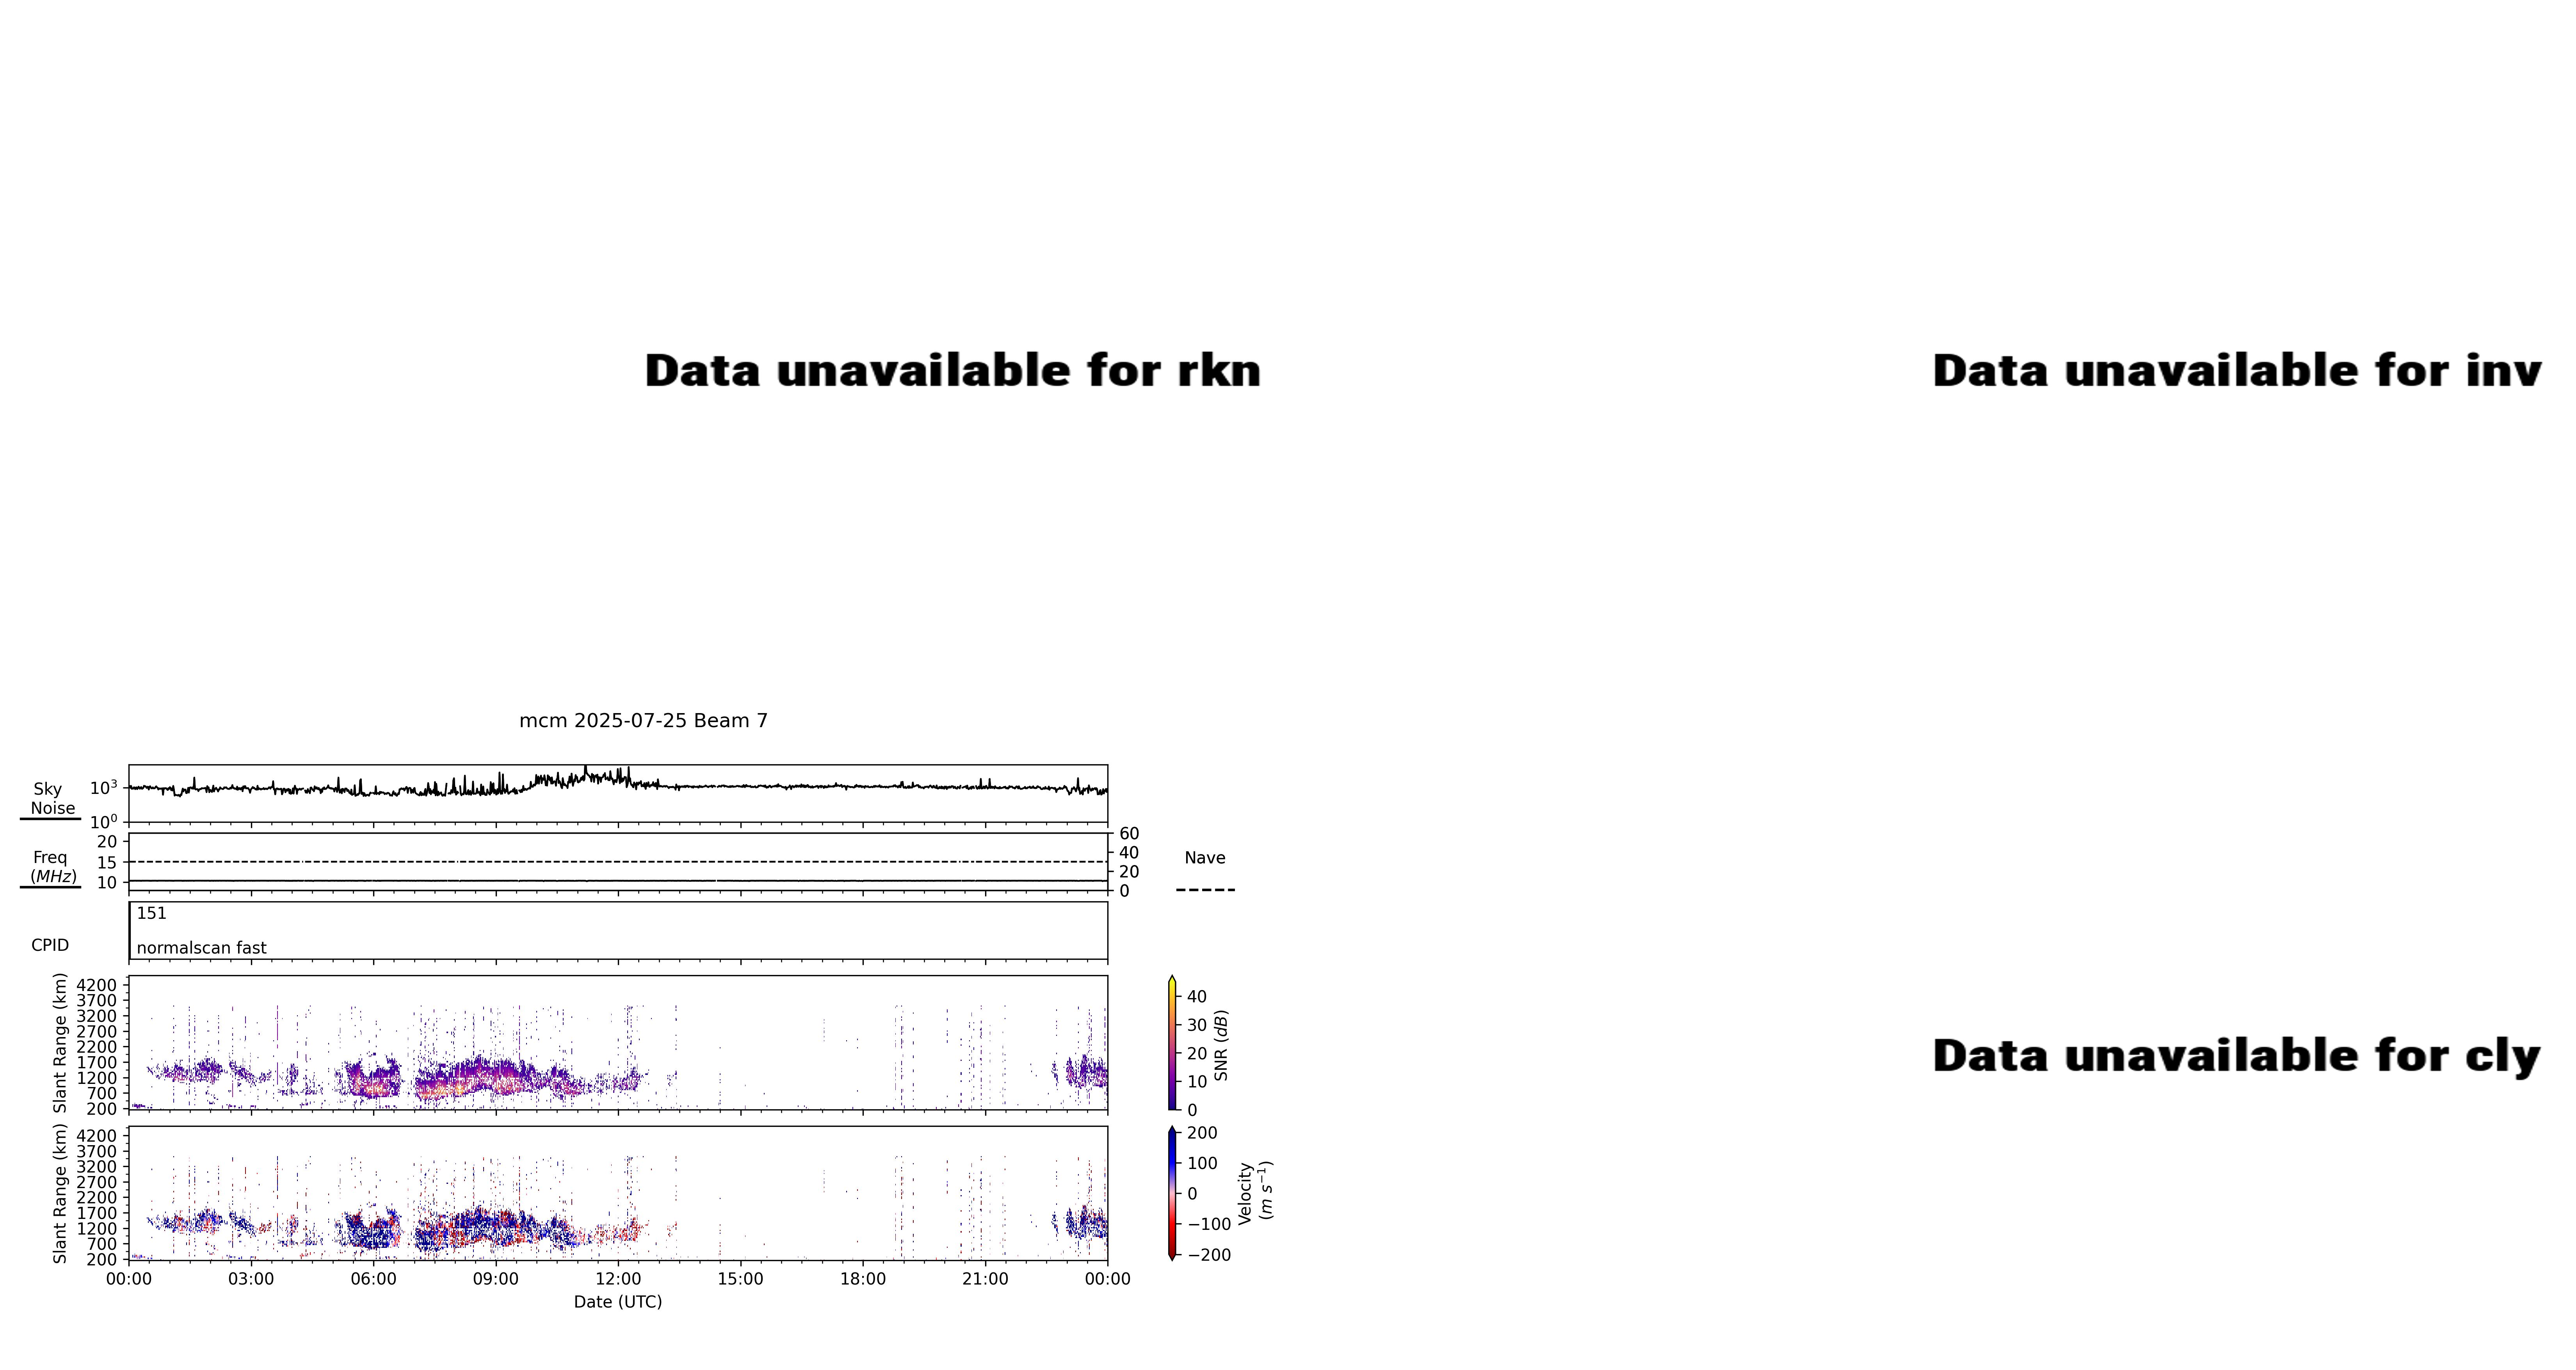
Task: Click the '40' tick on the Nave axis
Action: [x=1129, y=853]
